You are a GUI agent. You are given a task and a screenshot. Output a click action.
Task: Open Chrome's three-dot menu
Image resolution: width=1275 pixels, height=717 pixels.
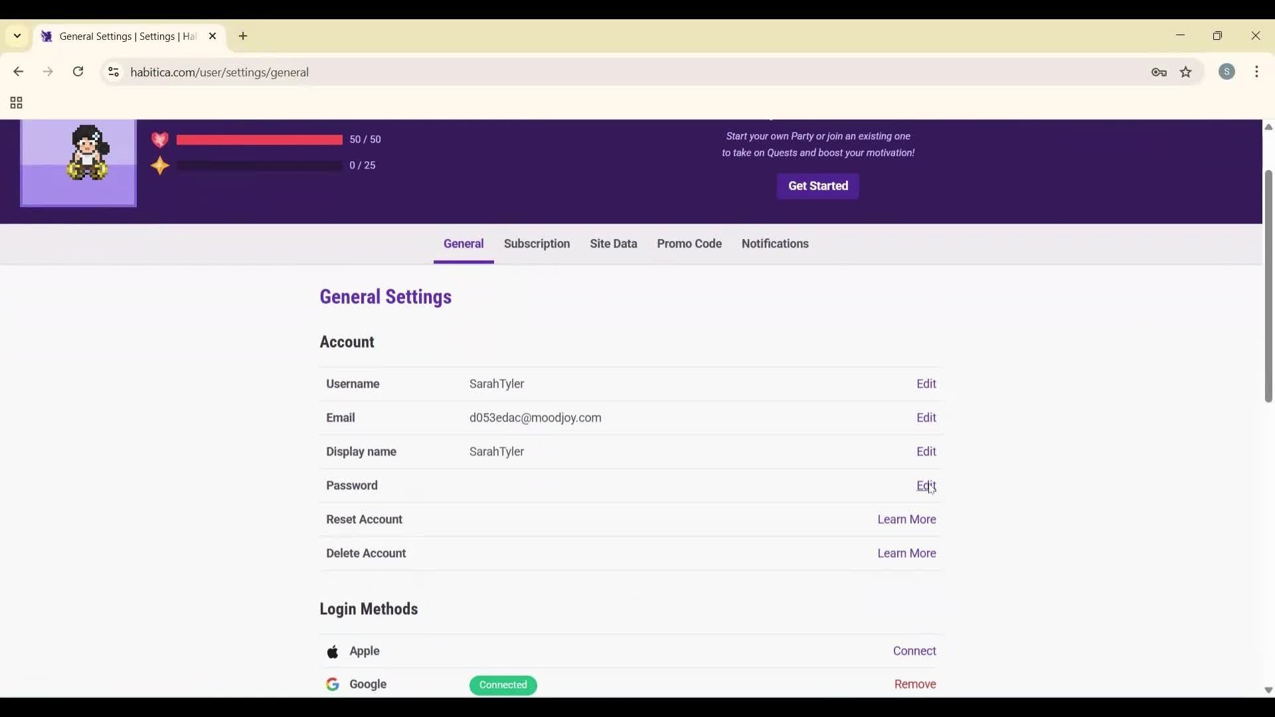[x=1258, y=72]
